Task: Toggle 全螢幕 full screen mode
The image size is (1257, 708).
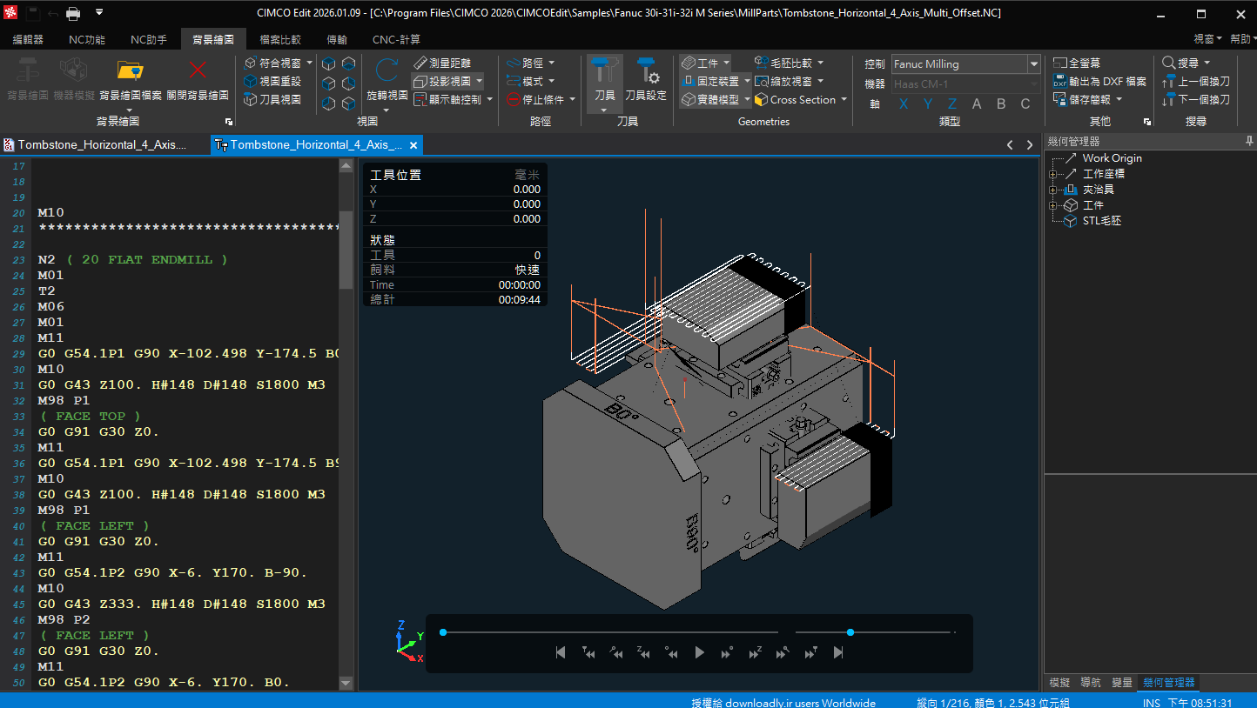Action: pyautogui.click(x=1077, y=63)
